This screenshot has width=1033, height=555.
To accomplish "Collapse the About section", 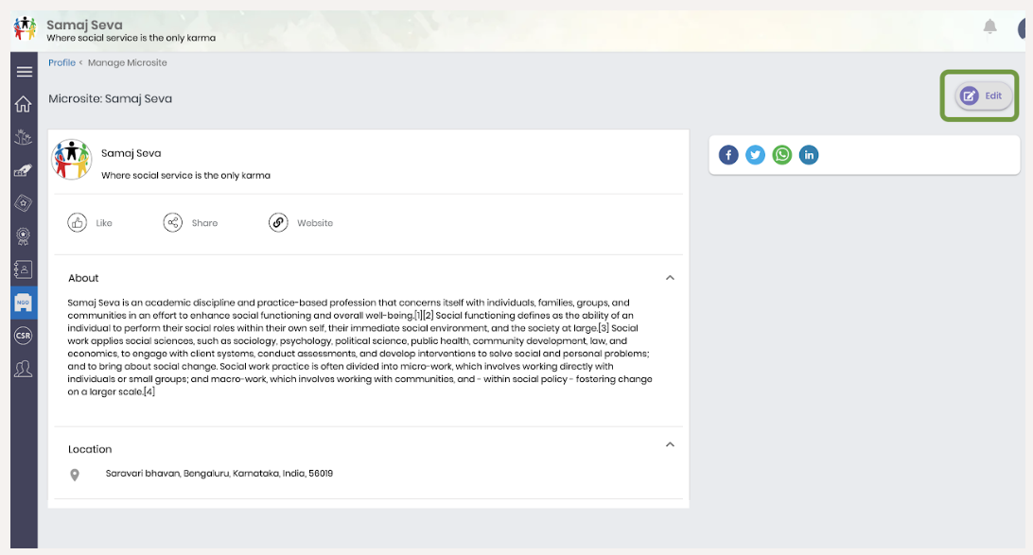I will pyautogui.click(x=670, y=278).
